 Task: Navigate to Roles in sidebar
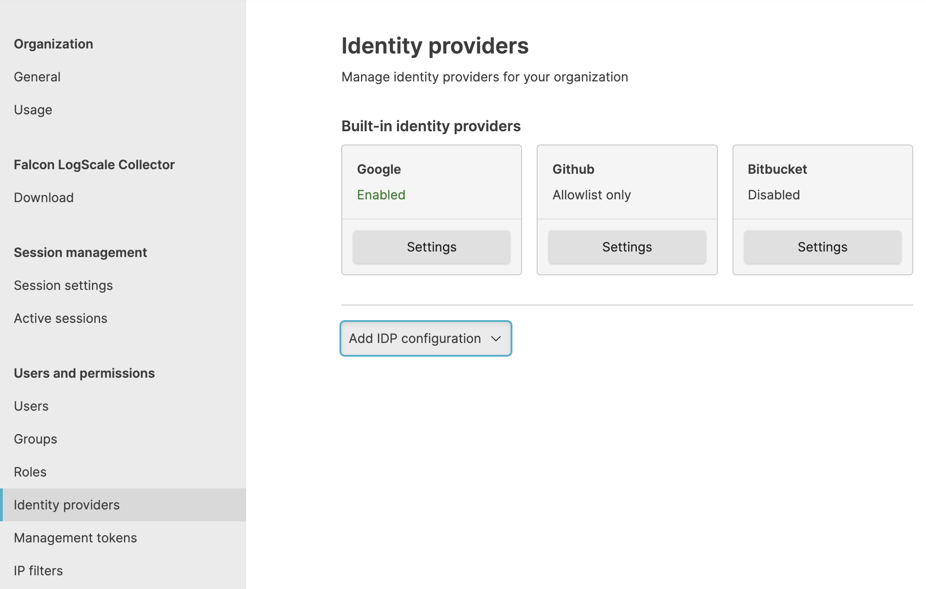point(30,471)
